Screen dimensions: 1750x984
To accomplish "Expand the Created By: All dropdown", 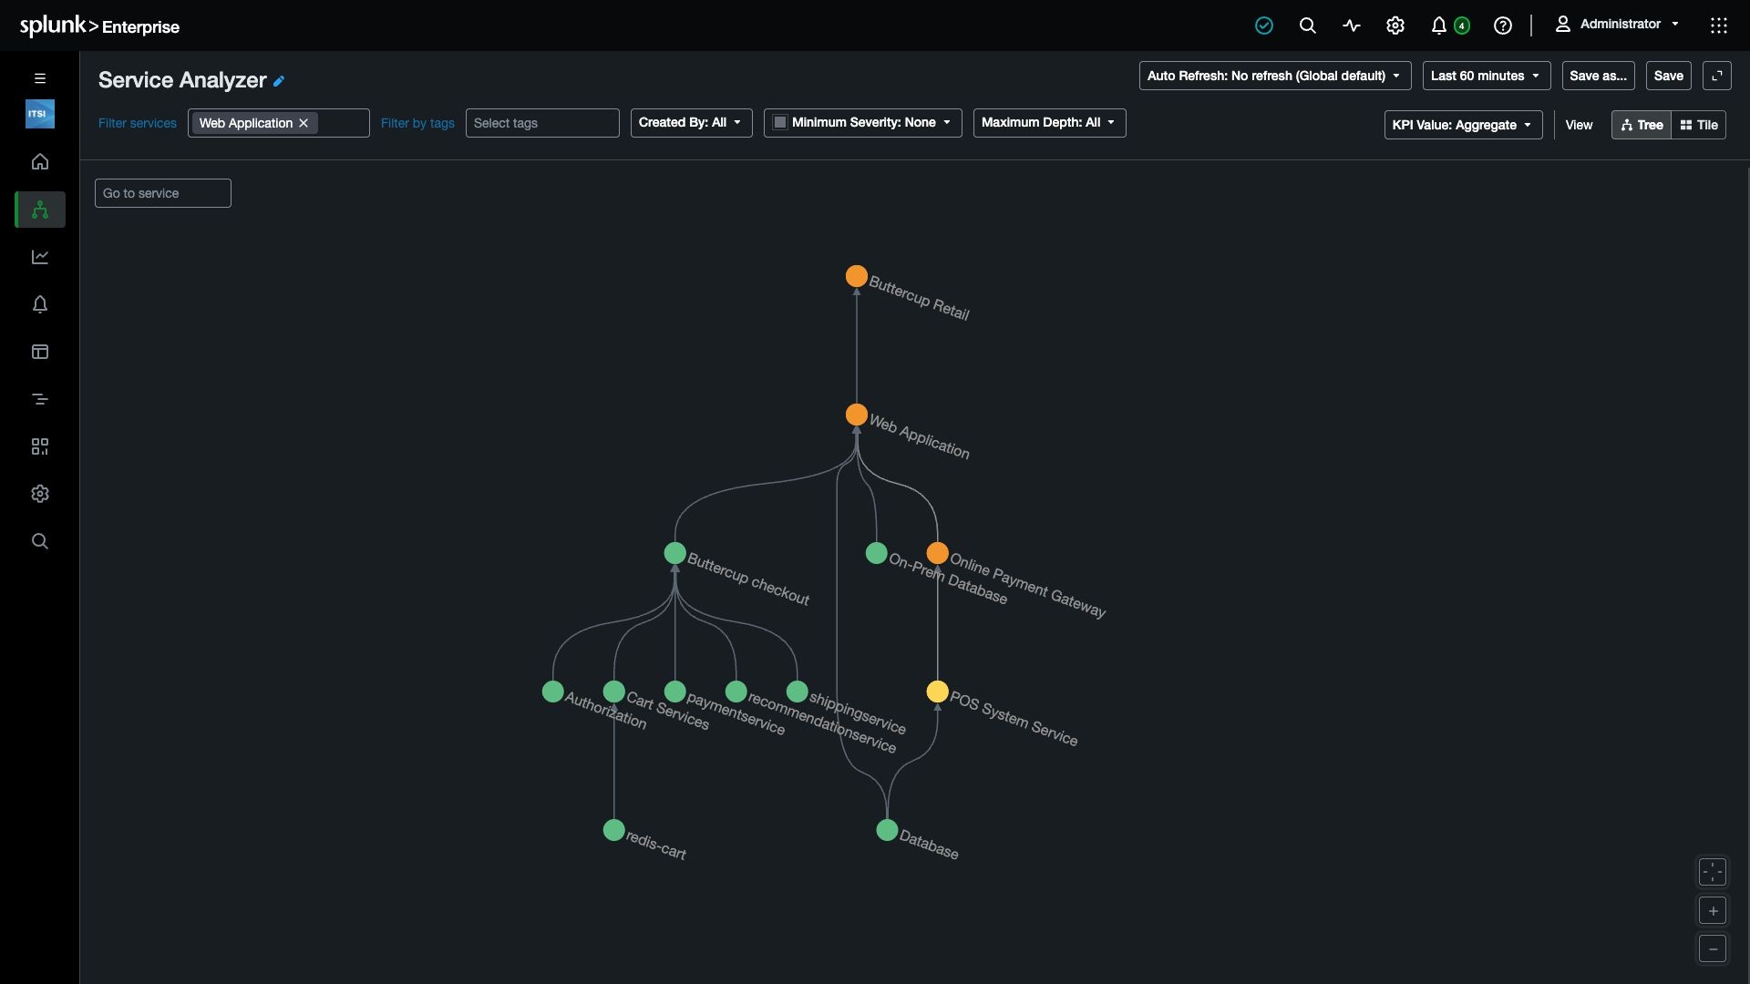I will [x=691, y=123].
